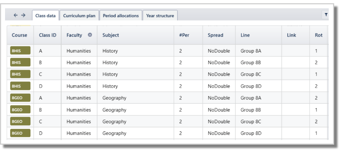The image size is (341, 154).
Task: Click the #Per column header
Action: (x=184, y=35)
